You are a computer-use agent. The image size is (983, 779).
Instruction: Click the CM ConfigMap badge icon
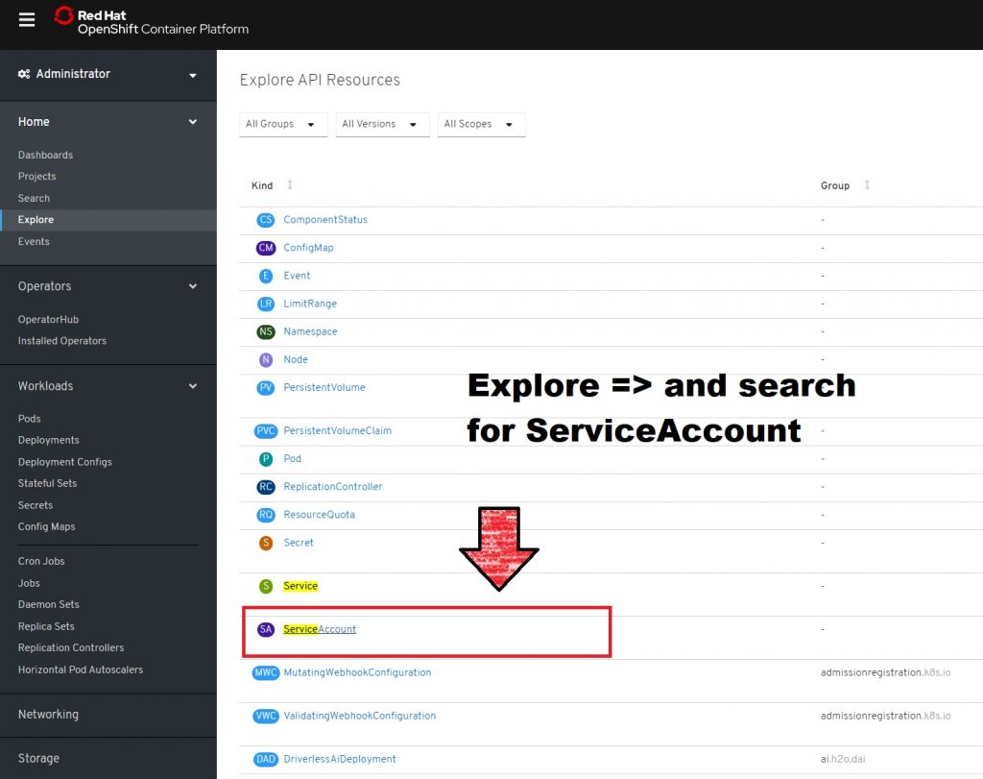[266, 248]
